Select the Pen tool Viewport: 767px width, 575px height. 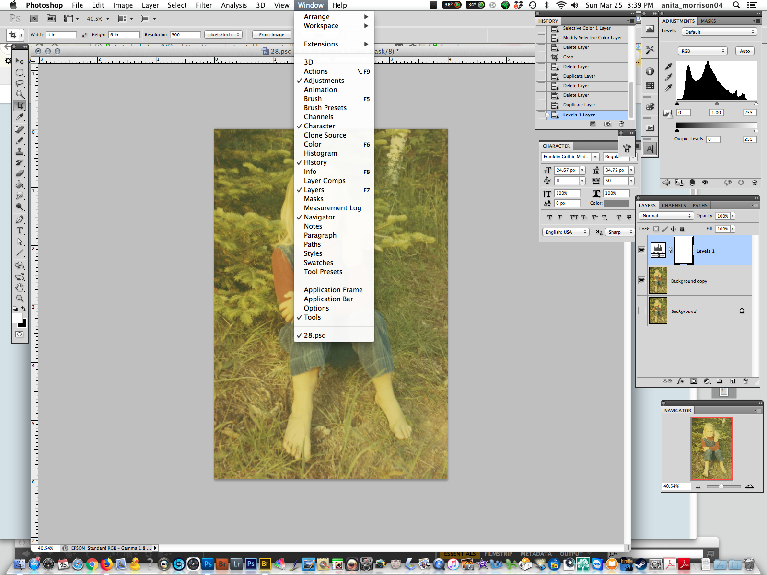point(20,219)
